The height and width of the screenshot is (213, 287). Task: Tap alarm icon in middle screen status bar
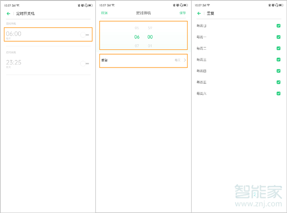177,5
